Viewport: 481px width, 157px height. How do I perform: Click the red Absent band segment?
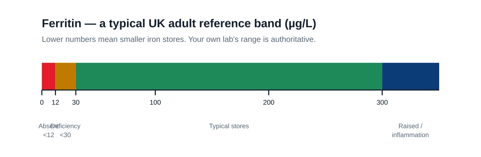click(x=48, y=76)
